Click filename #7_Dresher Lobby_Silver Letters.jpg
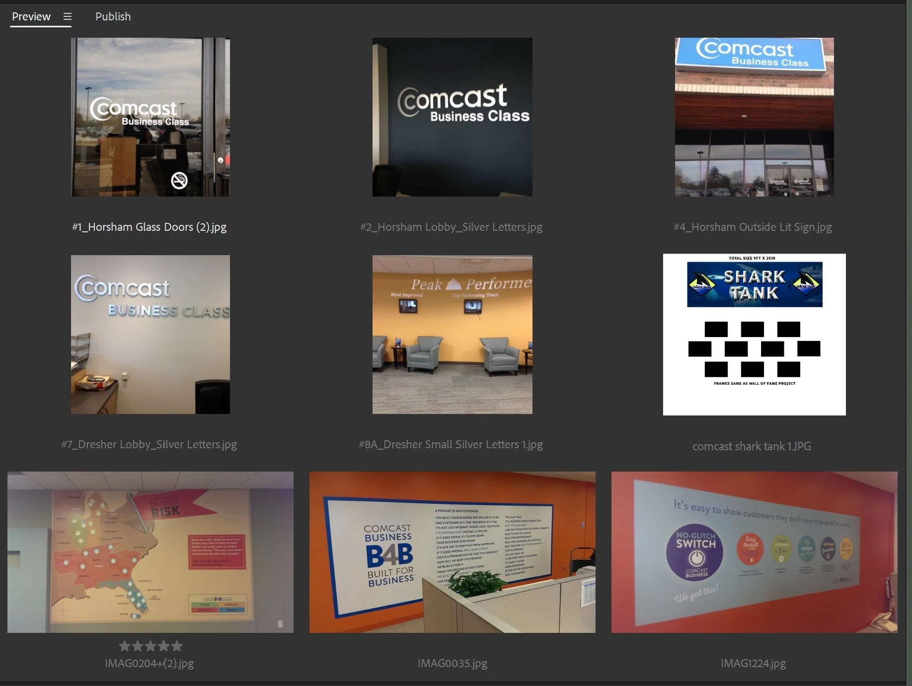Viewport: 912px width, 686px height. click(149, 444)
